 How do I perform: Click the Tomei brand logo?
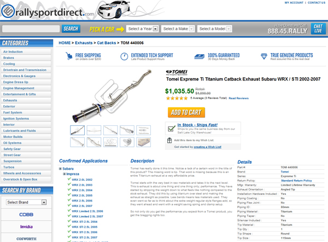click(177, 72)
